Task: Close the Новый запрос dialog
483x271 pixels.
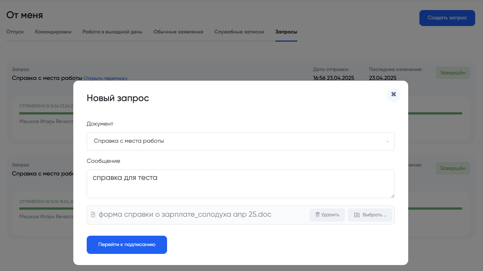Action: coord(393,94)
